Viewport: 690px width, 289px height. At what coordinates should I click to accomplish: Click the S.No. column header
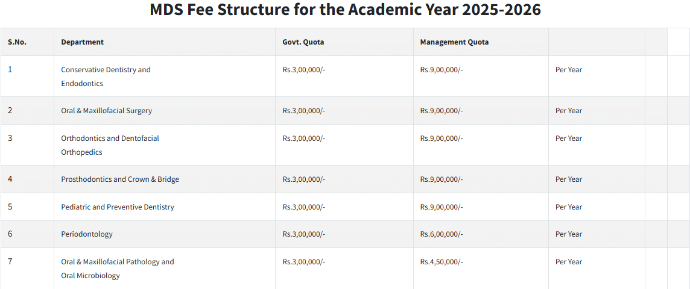pyautogui.click(x=17, y=42)
